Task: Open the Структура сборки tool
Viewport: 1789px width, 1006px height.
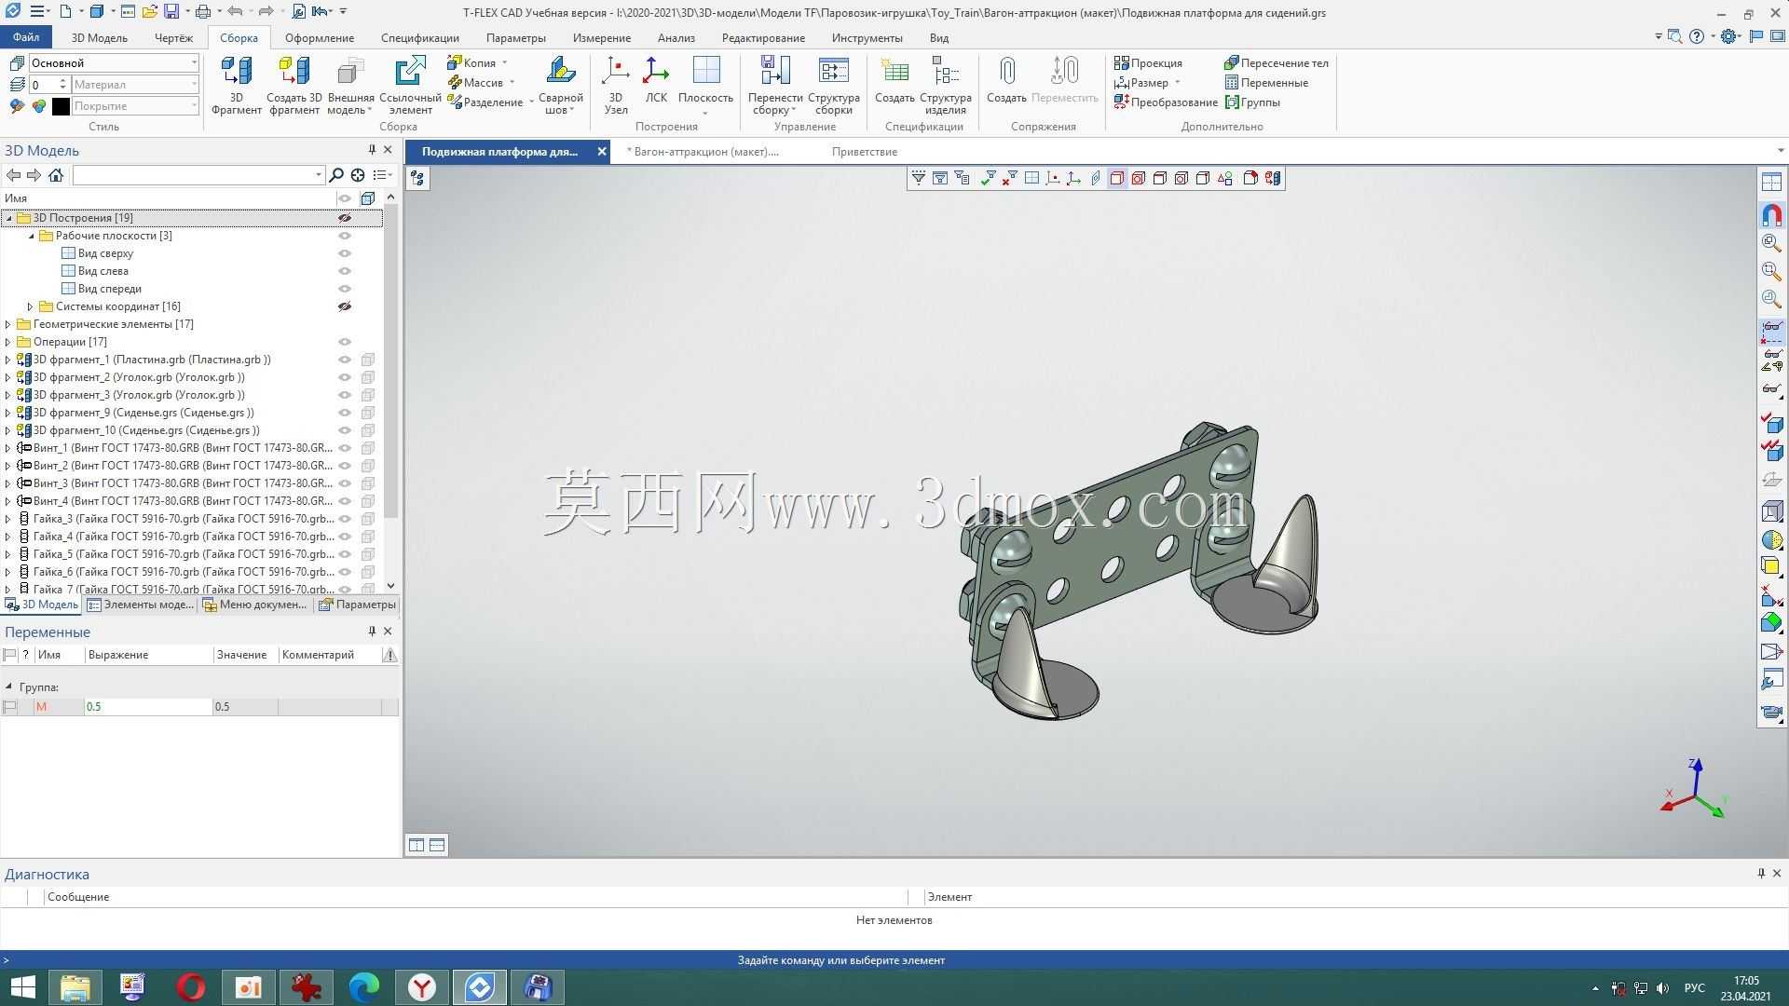Action: pos(833,85)
